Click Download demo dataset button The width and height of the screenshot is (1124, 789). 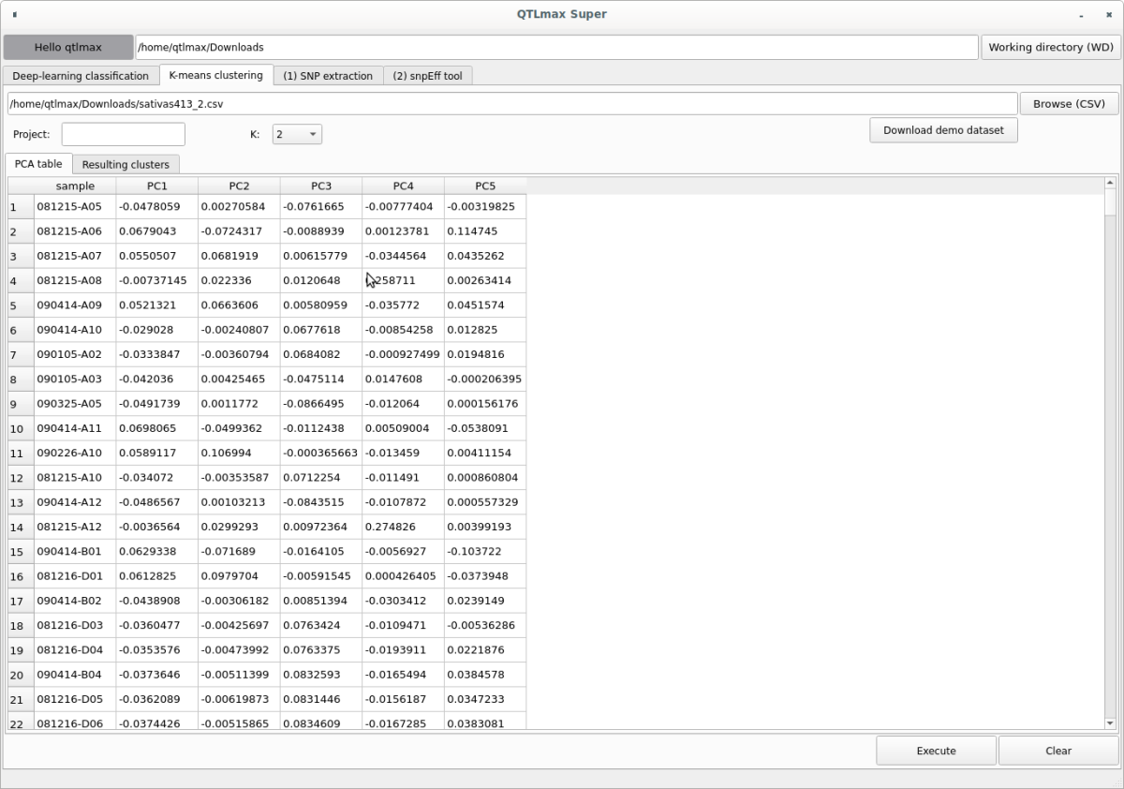[943, 130]
